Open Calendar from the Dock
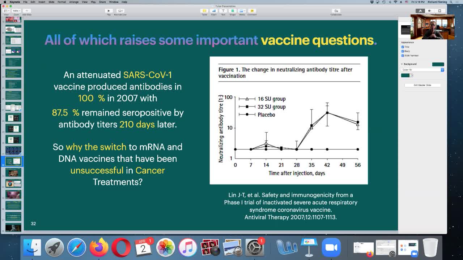The image size is (463, 260). point(144,248)
